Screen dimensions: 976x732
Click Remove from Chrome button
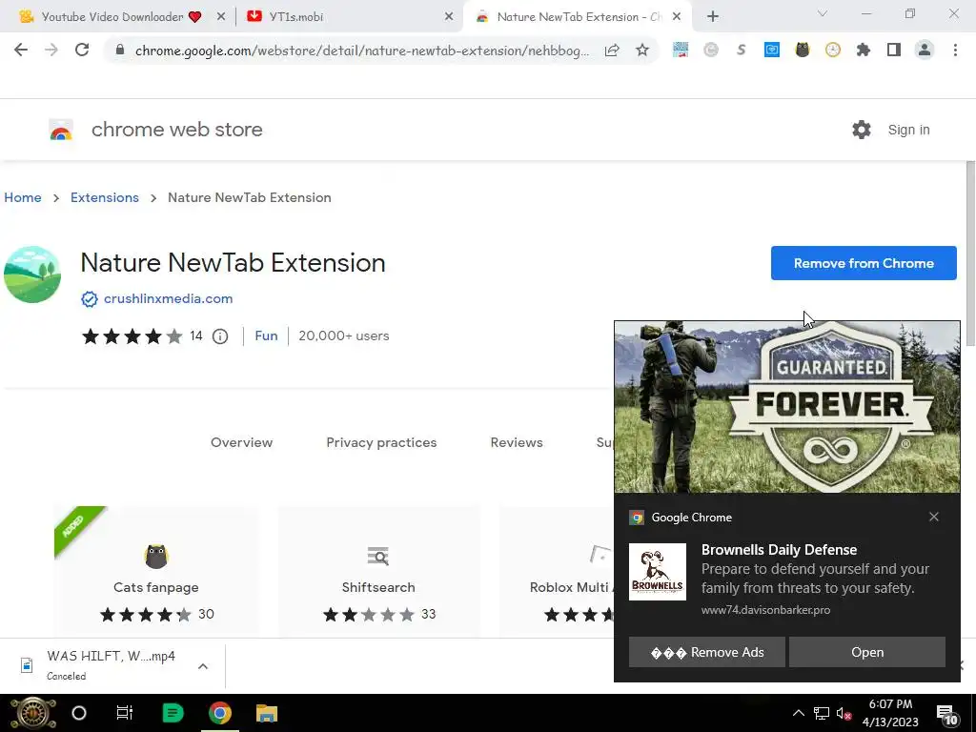coord(864,263)
